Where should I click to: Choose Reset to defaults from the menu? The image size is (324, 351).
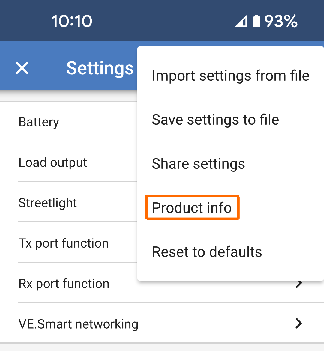pyautogui.click(x=207, y=252)
